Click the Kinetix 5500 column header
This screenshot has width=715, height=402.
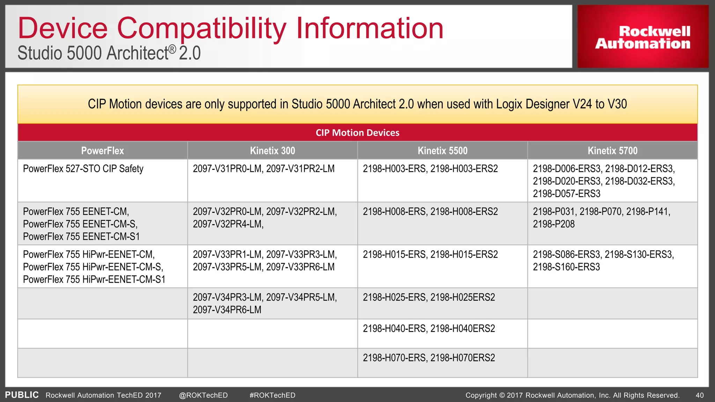click(x=442, y=151)
